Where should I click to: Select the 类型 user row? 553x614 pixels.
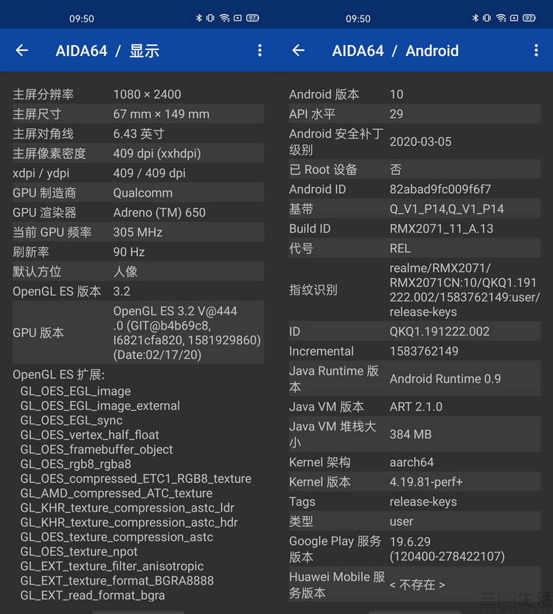[x=414, y=521]
